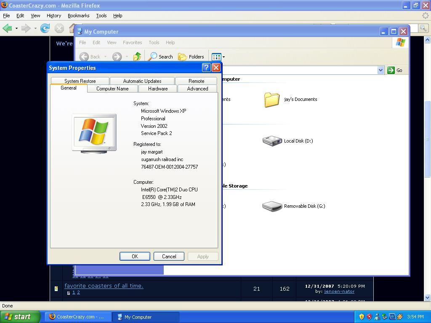Open page 2 of favorite coasters thread
431x323 pixels.
(x=78, y=293)
